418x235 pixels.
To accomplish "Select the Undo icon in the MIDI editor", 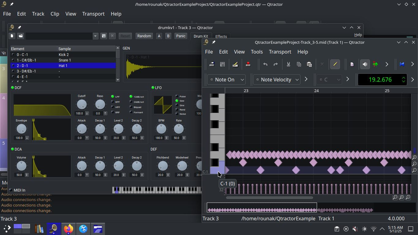I will point(265,64).
